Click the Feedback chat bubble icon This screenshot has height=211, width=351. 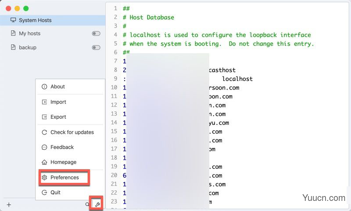44,147
